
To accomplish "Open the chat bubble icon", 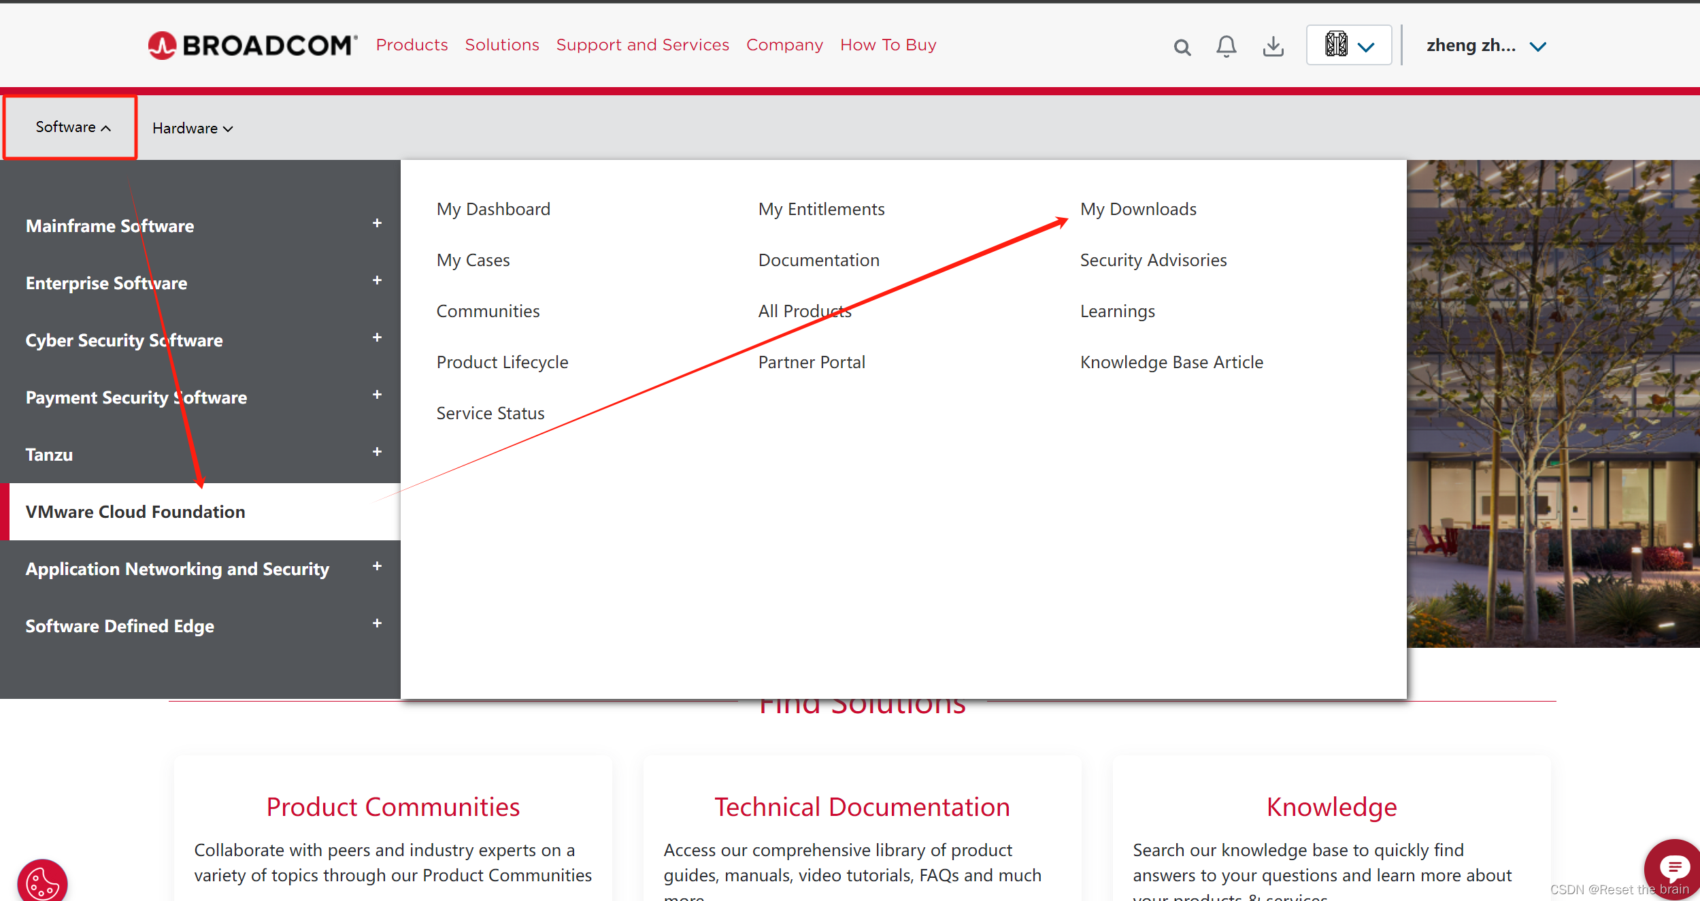I will pos(1673,868).
